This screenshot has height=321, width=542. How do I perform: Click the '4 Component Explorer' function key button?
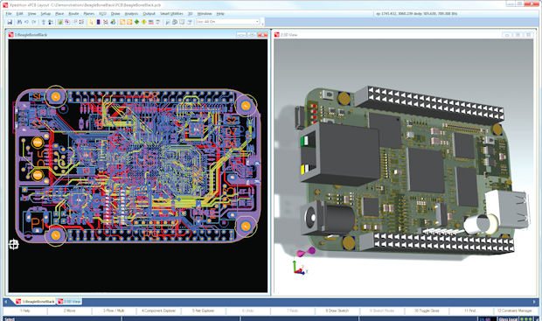pos(158,311)
